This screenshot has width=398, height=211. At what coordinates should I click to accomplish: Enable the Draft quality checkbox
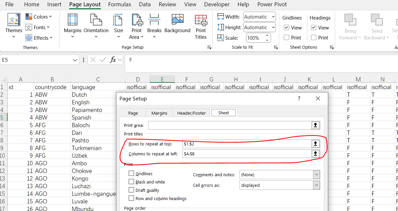[131, 190]
